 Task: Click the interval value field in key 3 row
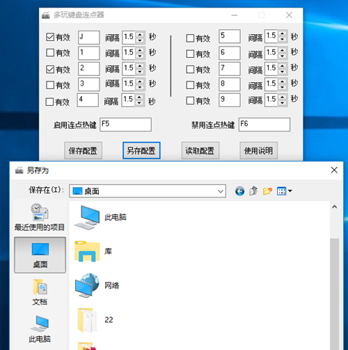(129, 84)
